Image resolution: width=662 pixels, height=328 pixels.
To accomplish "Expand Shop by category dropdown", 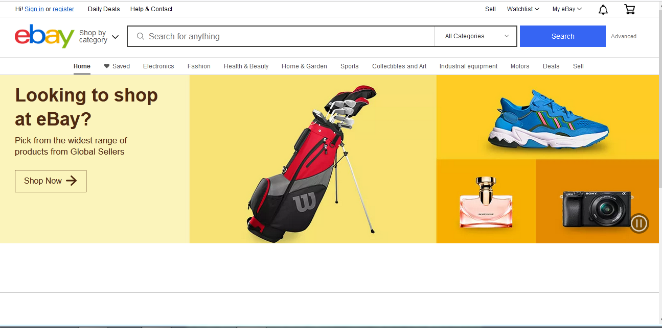I will coord(99,37).
